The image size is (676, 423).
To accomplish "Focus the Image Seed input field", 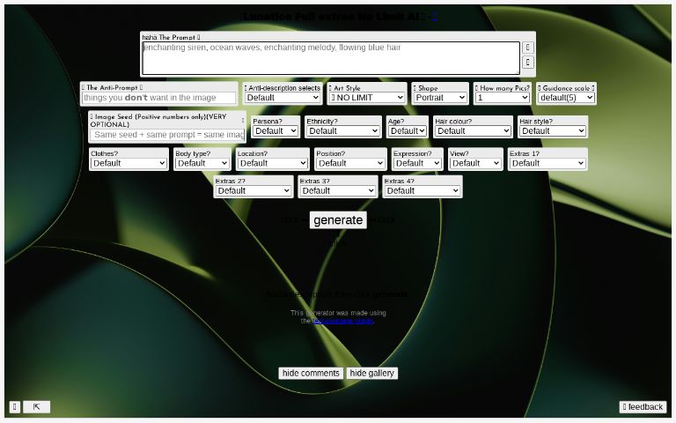I will 167,135.
